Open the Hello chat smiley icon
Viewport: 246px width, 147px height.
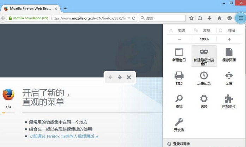[229, 18]
